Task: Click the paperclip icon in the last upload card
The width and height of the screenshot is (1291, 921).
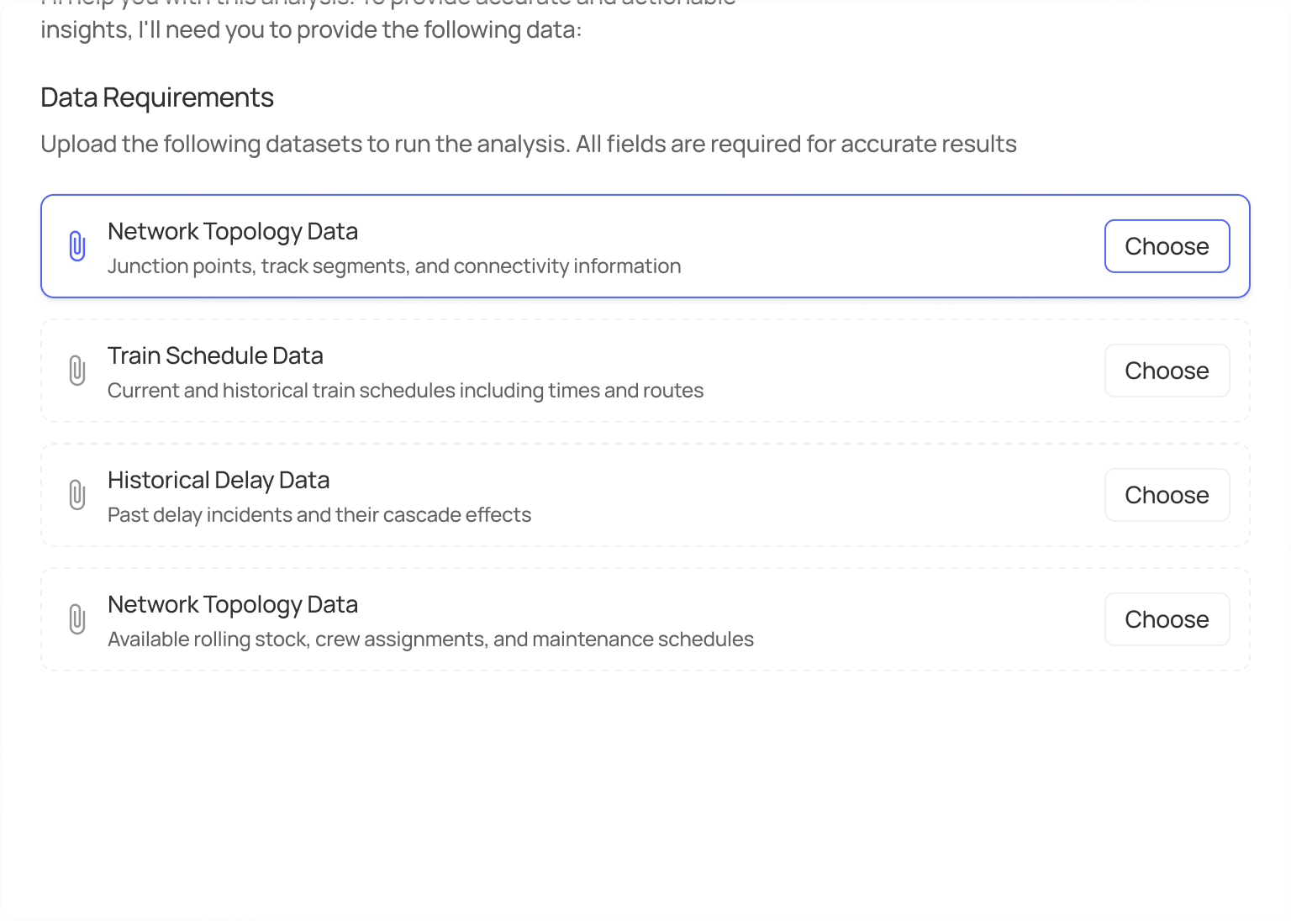Action: pos(78,619)
